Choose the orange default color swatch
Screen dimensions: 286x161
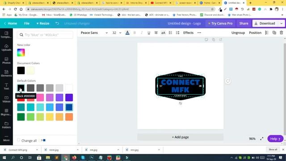69,117
